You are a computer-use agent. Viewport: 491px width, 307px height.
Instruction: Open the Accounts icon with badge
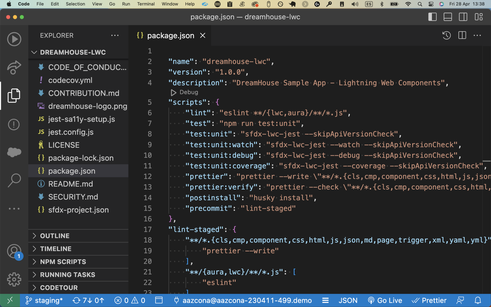[x=14, y=251]
